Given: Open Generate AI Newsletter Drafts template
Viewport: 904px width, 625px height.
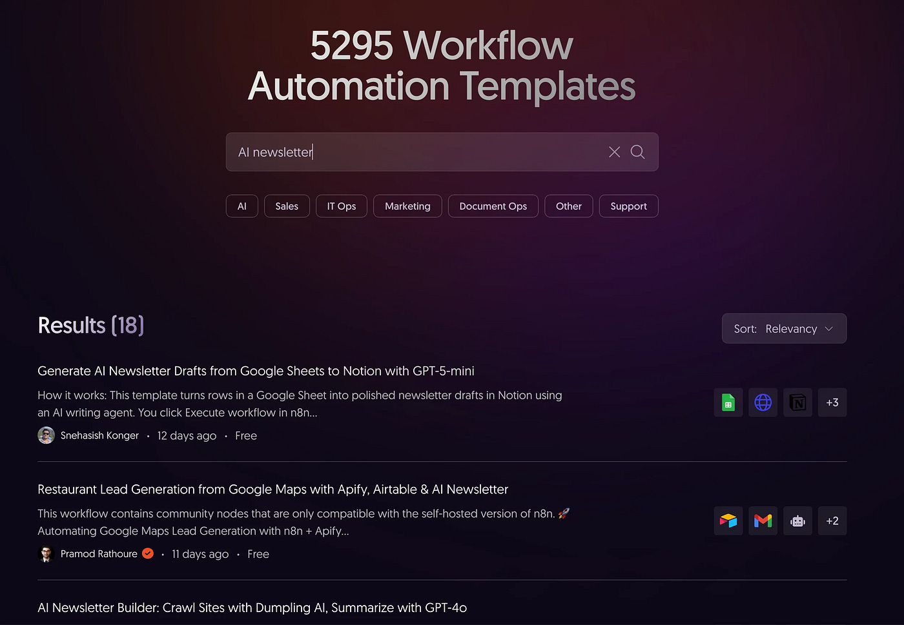Looking at the screenshot, I should click(256, 371).
